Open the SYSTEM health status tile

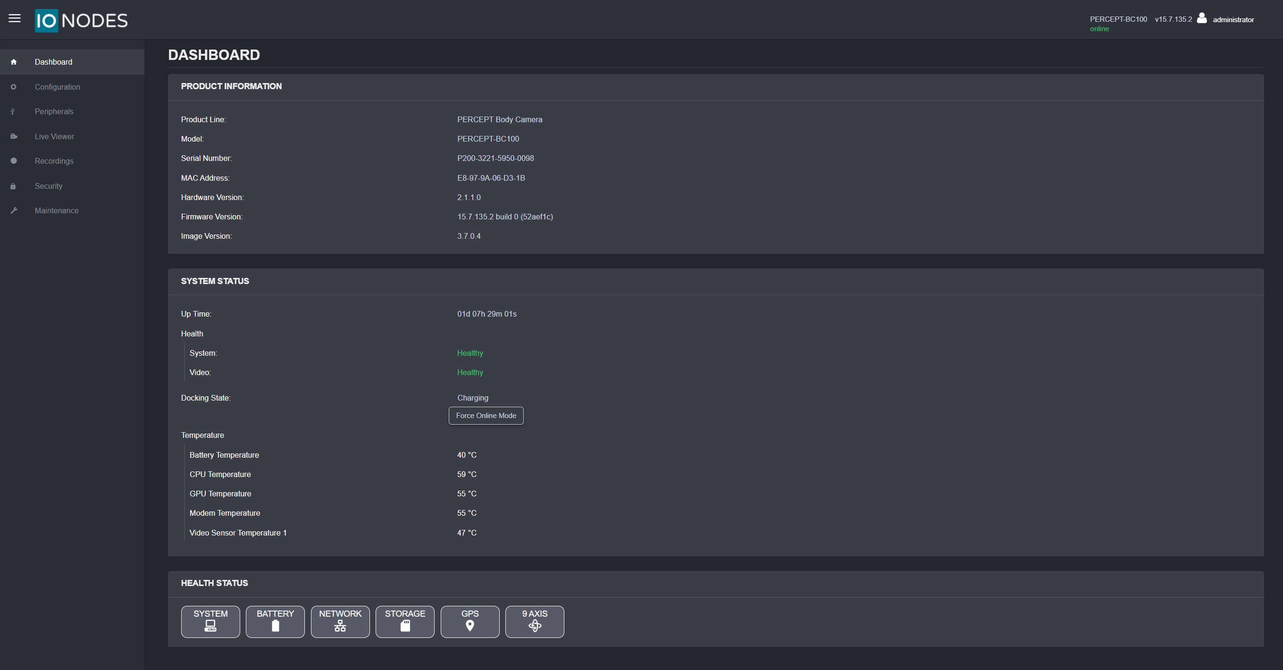click(210, 621)
